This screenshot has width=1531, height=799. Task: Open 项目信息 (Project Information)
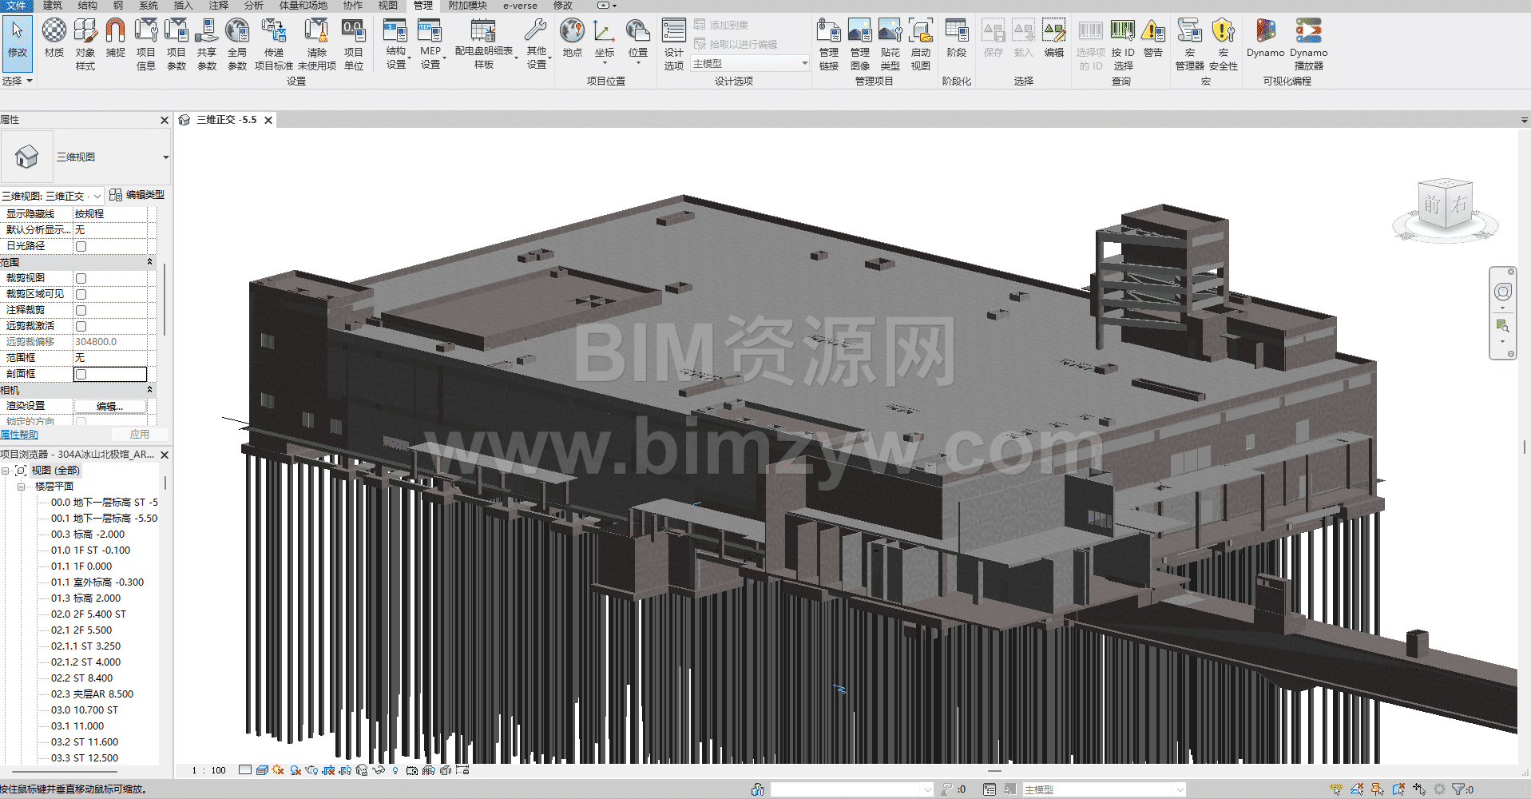[145, 44]
